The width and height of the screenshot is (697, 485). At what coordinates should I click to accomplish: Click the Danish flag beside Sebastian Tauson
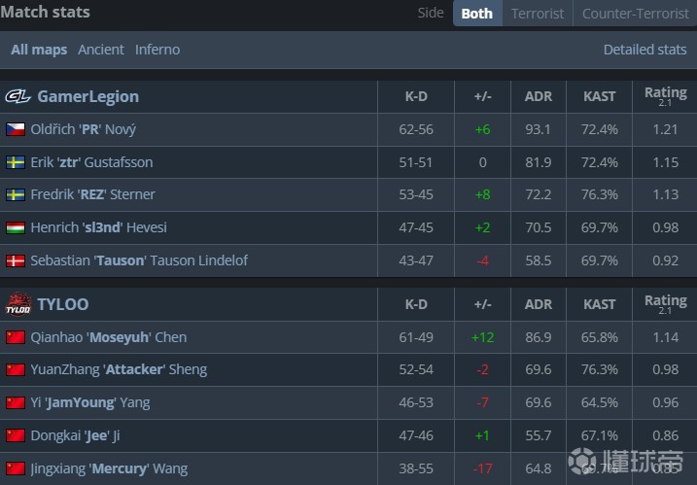(16, 260)
